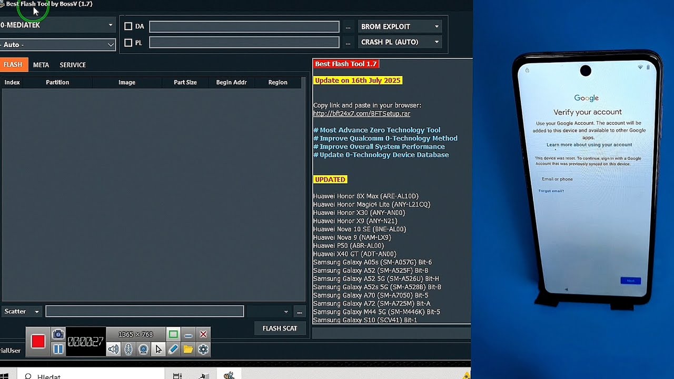Enable the PL checkbox
Viewport: 674px width, 379px height.
pos(128,43)
